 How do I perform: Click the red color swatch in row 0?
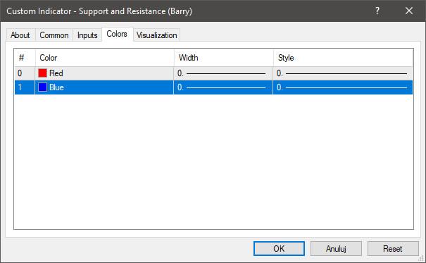tap(43, 73)
